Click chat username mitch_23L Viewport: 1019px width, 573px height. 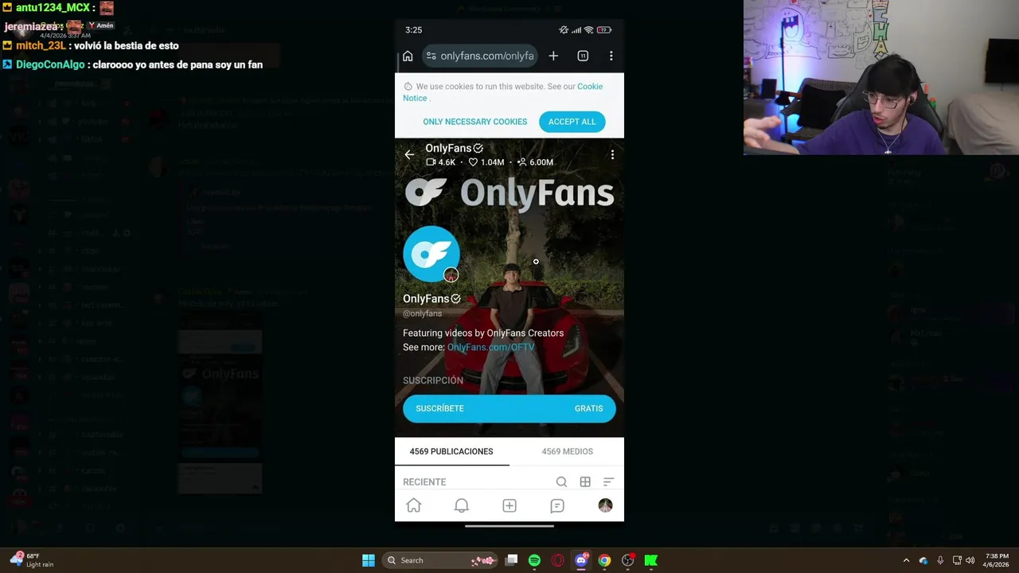tap(41, 45)
